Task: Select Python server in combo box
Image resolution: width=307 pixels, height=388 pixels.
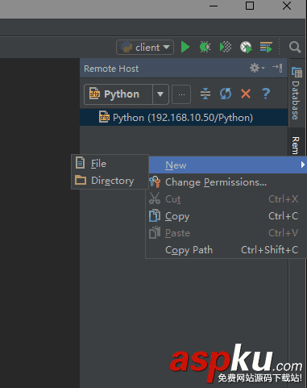Action: [x=118, y=94]
